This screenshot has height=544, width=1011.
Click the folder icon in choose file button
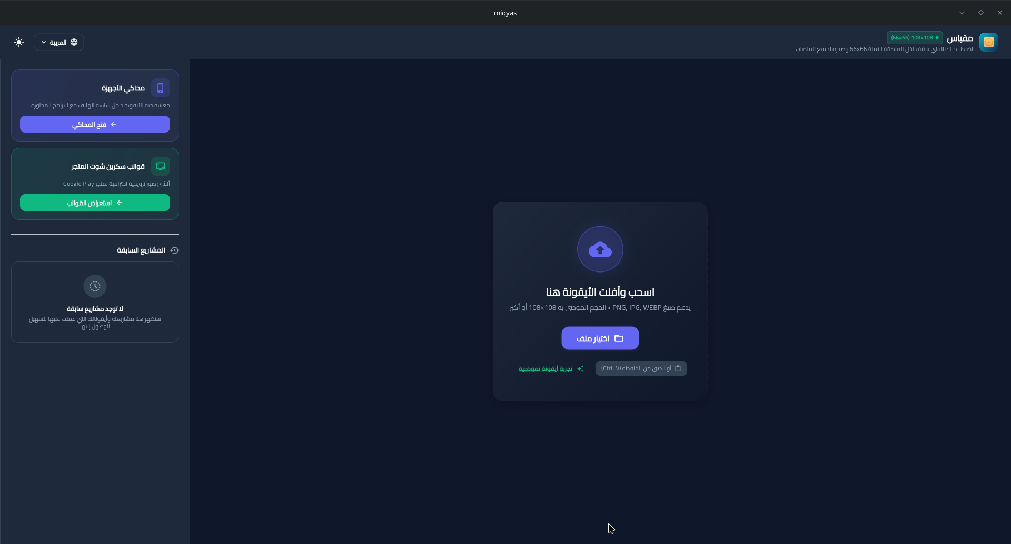coord(619,338)
